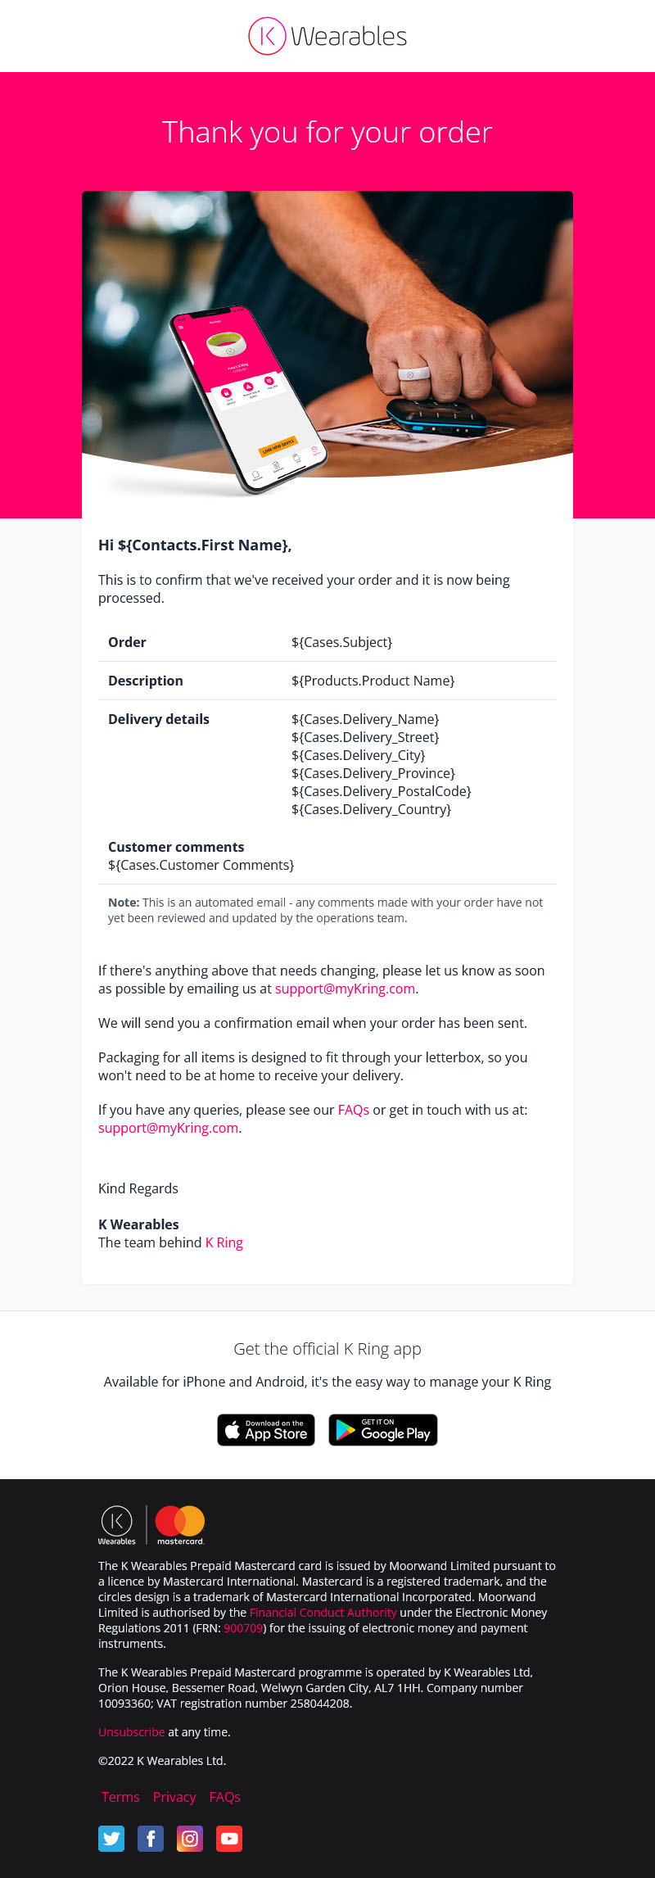
Task: Open the YouTube social icon
Action: pyautogui.click(x=229, y=1838)
